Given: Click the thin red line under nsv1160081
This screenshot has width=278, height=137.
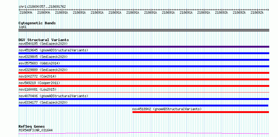Looking at the screenshot, I should pyautogui.click(x=144, y=92).
